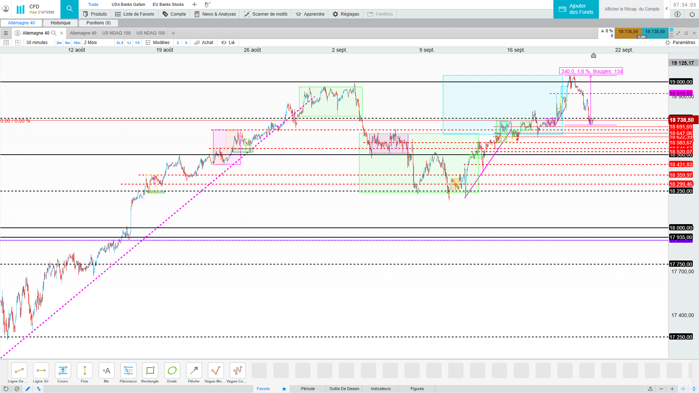699x393 pixels.
Task: Expand the Modèles templates menu
Action: click(157, 43)
